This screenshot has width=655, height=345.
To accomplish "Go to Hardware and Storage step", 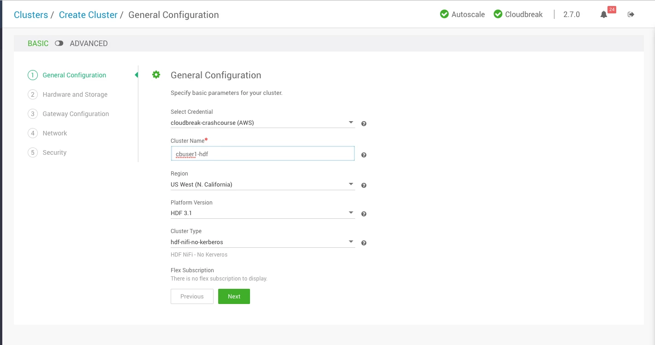I will [75, 94].
